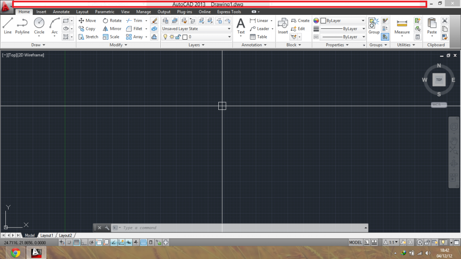Open the View ribbon tab
The height and width of the screenshot is (259, 461).
(x=125, y=12)
